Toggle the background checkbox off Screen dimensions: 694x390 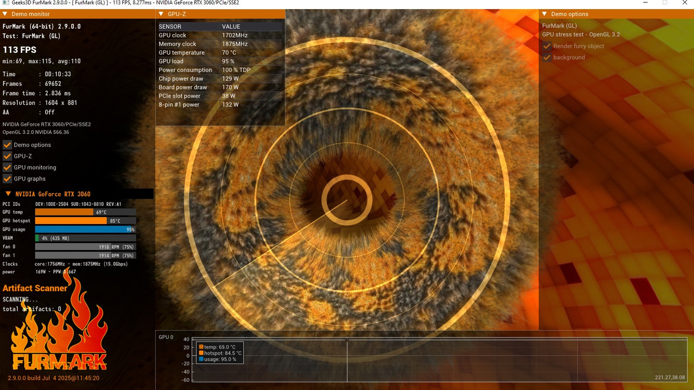pos(547,57)
